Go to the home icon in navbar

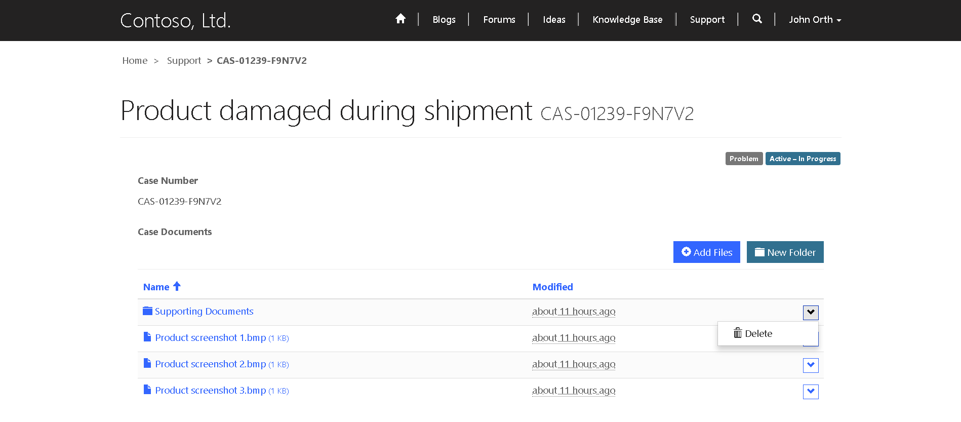pyautogui.click(x=401, y=19)
